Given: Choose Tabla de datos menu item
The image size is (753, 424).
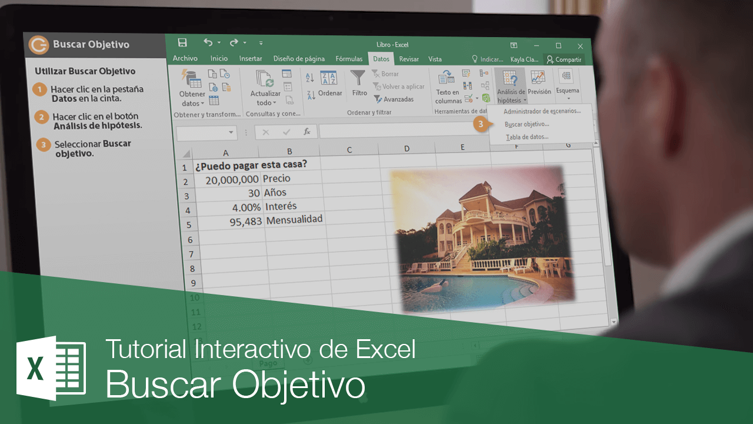Looking at the screenshot, I should (x=527, y=137).
